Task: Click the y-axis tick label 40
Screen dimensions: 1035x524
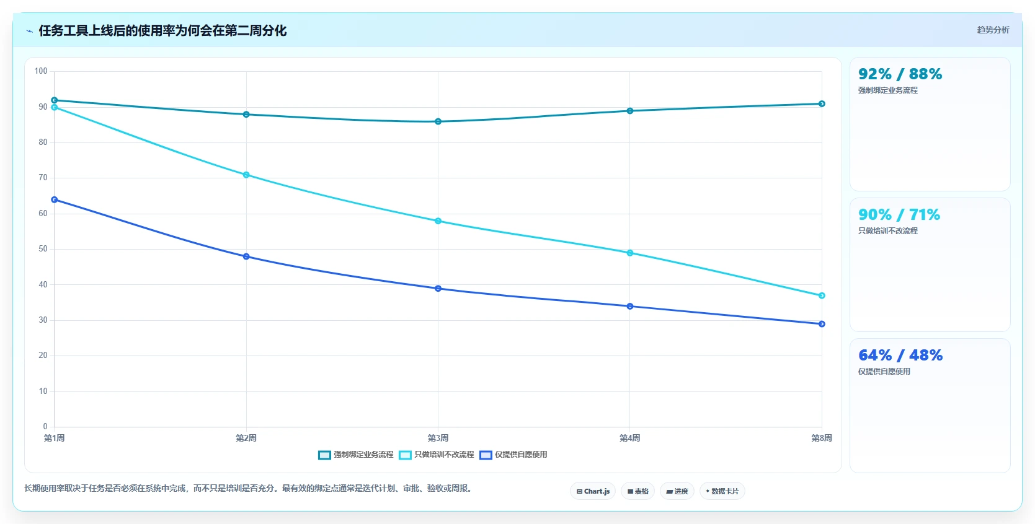Action: pos(43,285)
